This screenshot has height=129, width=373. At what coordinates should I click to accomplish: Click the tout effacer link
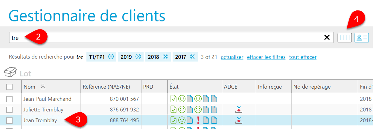pos(303,57)
